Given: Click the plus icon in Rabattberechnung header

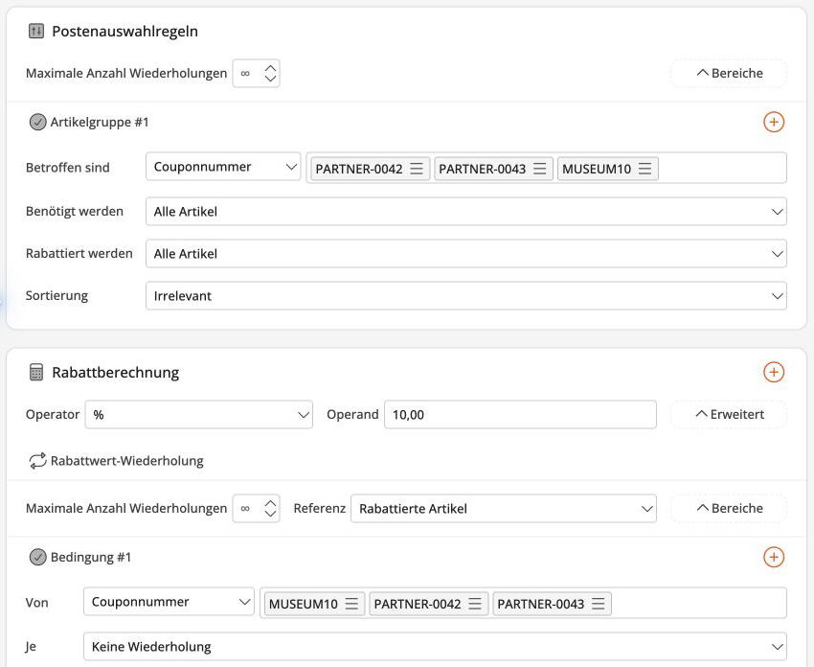Looking at the screenshot, I should 774,372.
